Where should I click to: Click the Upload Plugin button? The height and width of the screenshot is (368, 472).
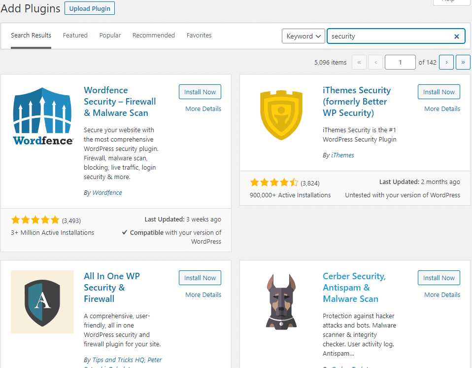coord(90,9)
